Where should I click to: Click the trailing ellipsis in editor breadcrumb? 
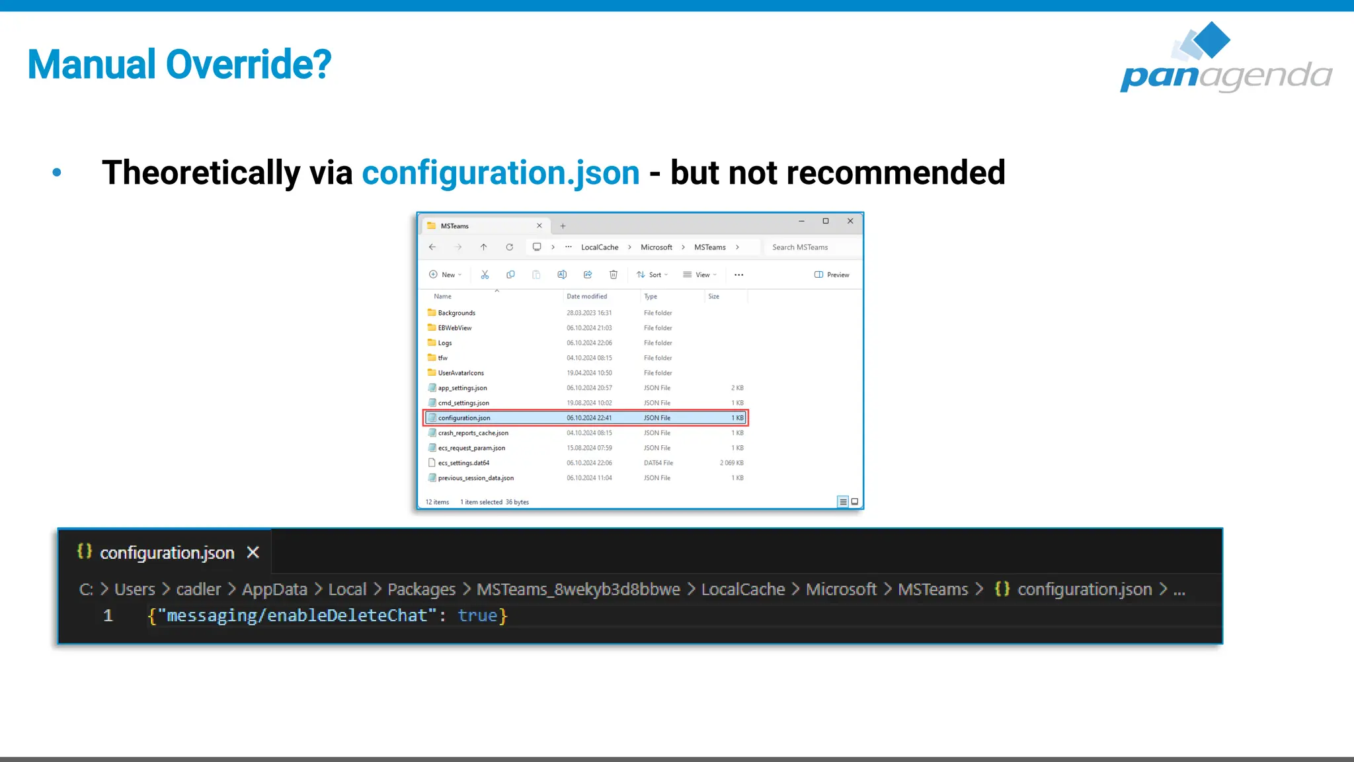tap(1179, 592)
